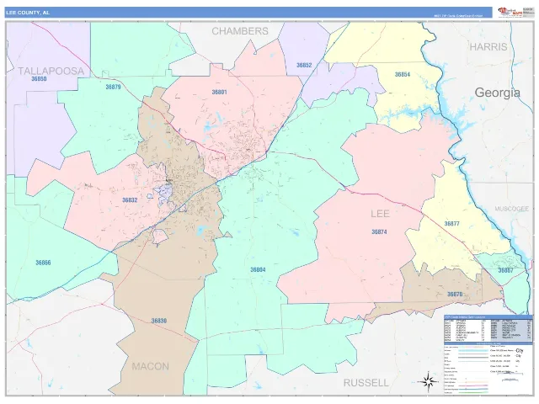Image resolution: width=539 pixels, height=404 pixels.
Task: Click the ZIP code label 36801
Action: click(219, 92)
